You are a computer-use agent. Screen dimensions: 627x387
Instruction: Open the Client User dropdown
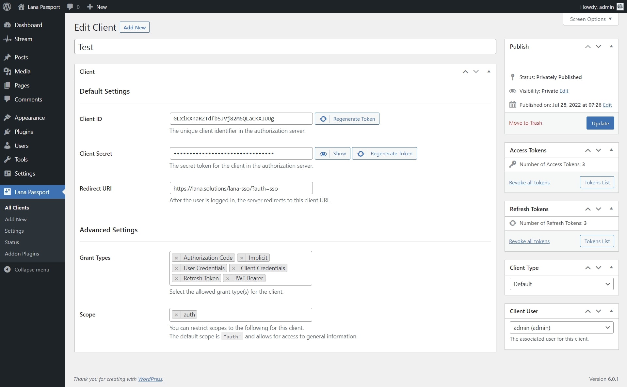pyautogui.click(x=561, y=328)
